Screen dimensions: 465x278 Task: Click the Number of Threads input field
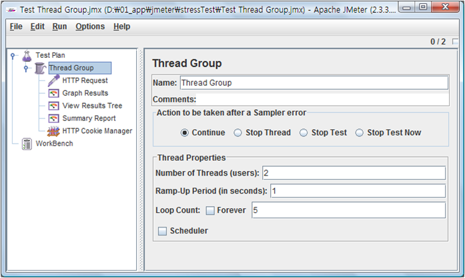(x=354, y=173)
